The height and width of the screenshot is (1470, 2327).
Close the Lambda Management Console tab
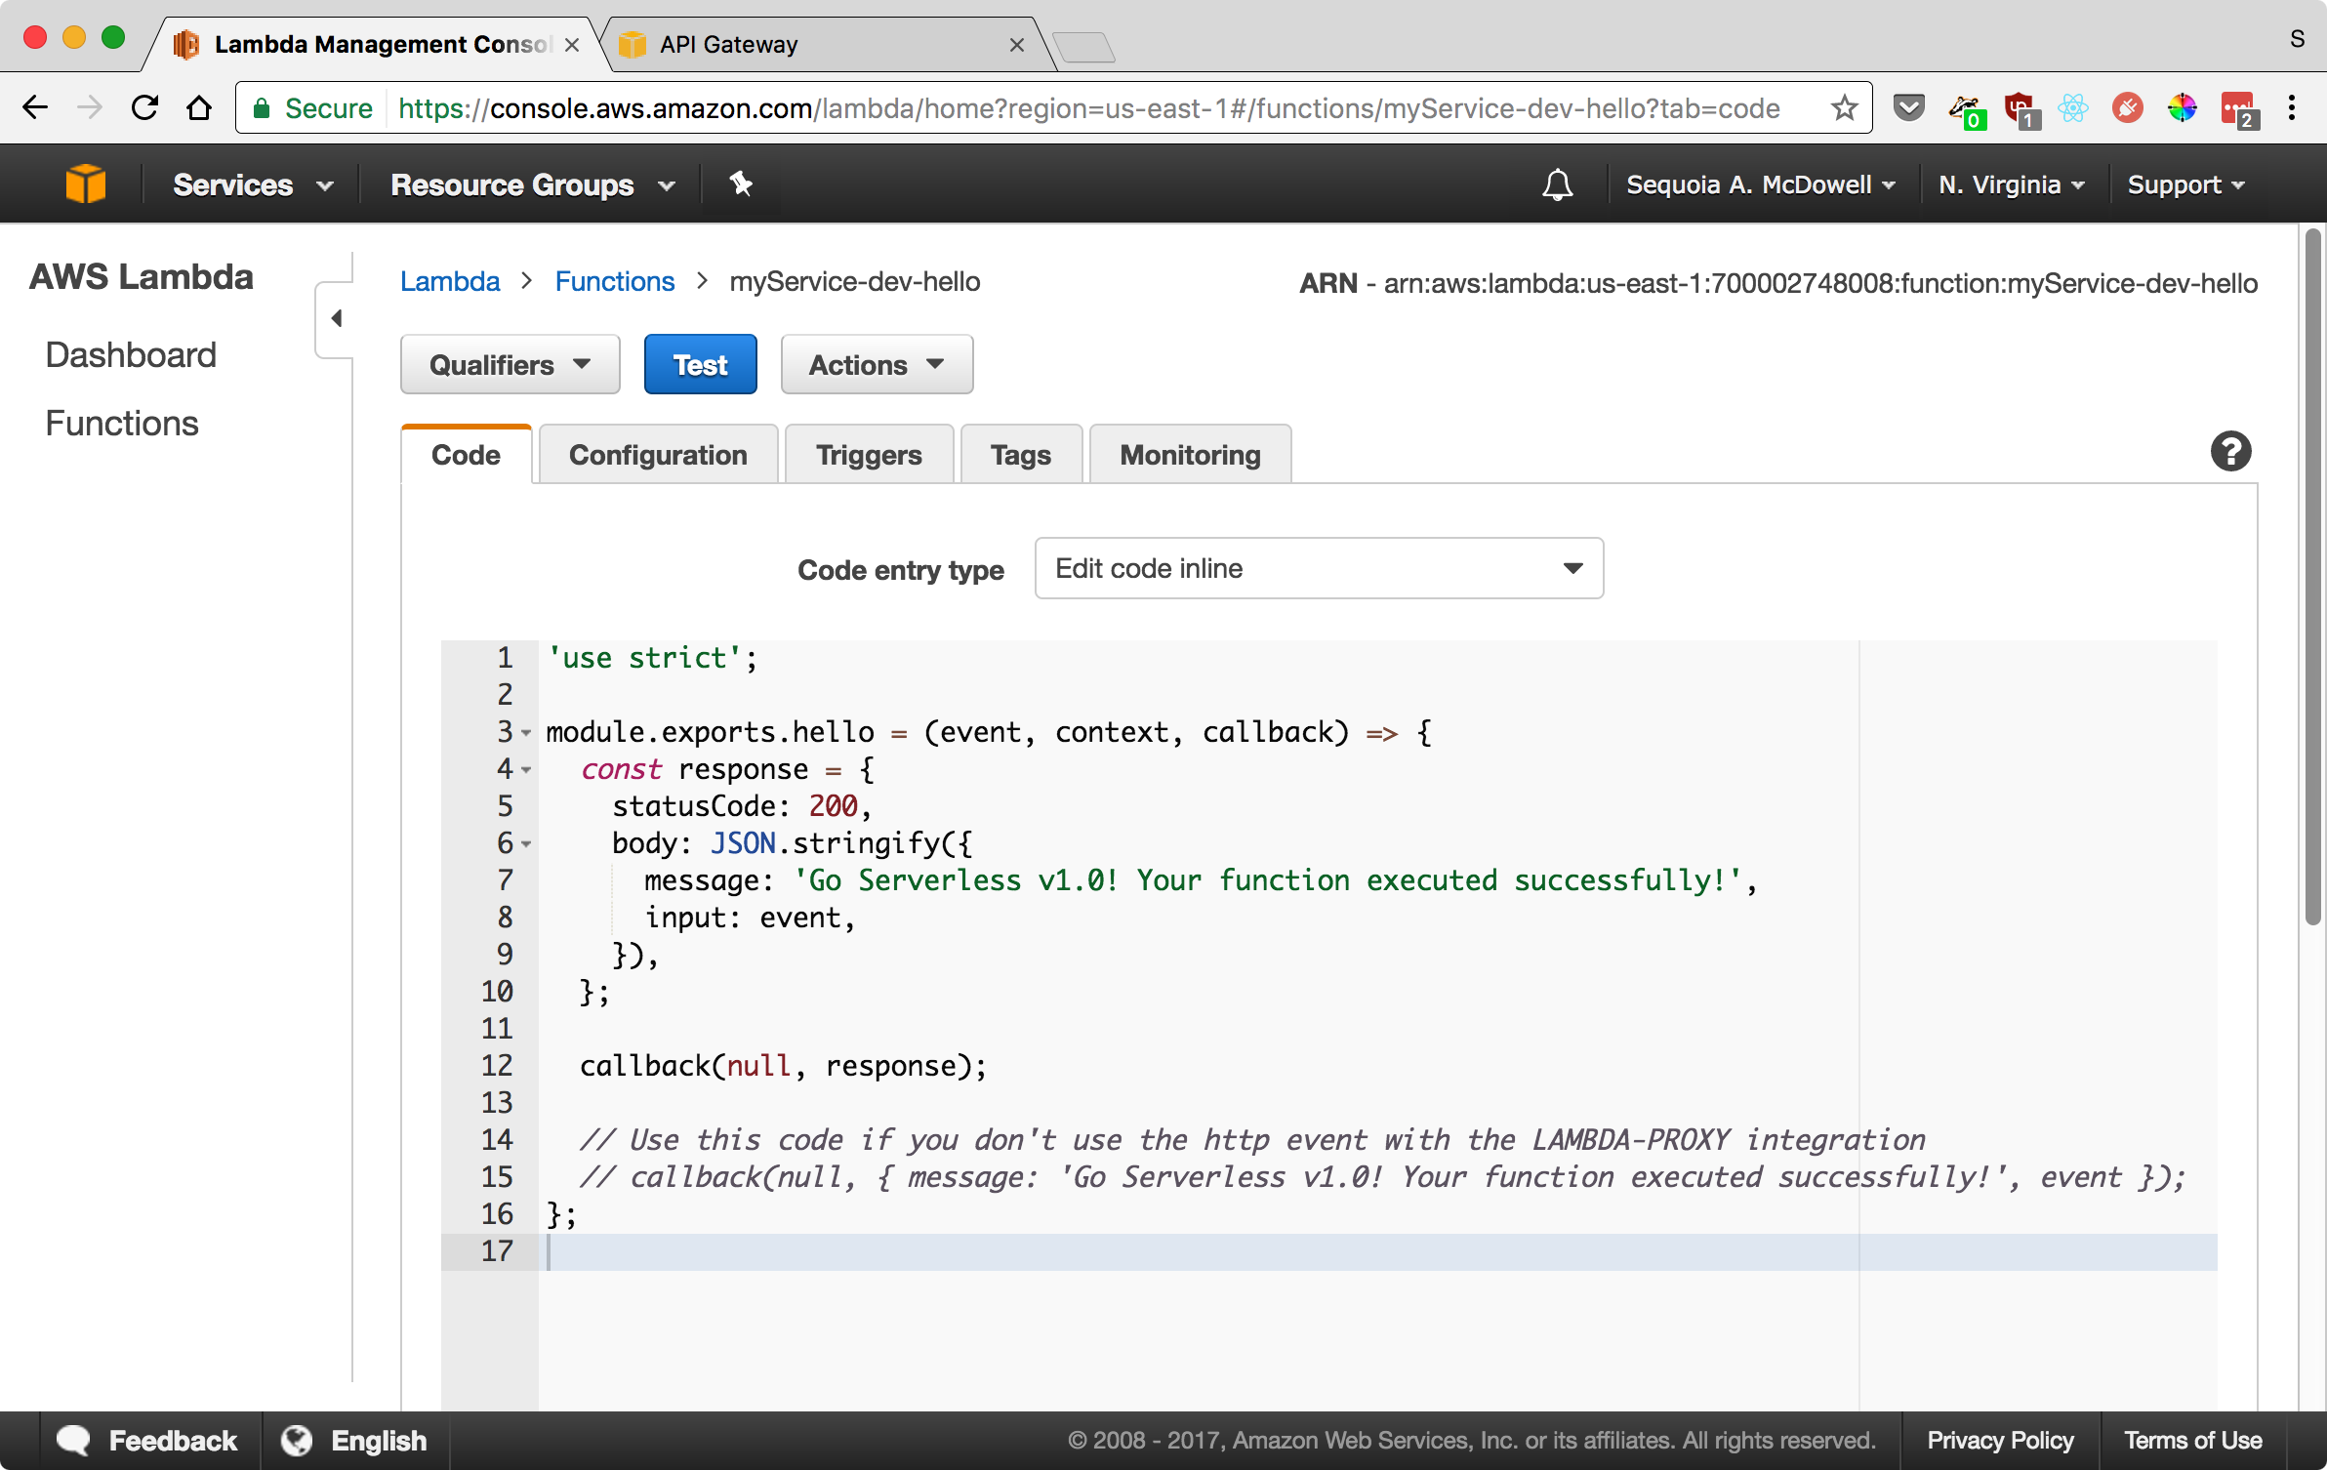pyautogui.click(x=572, y=45)
